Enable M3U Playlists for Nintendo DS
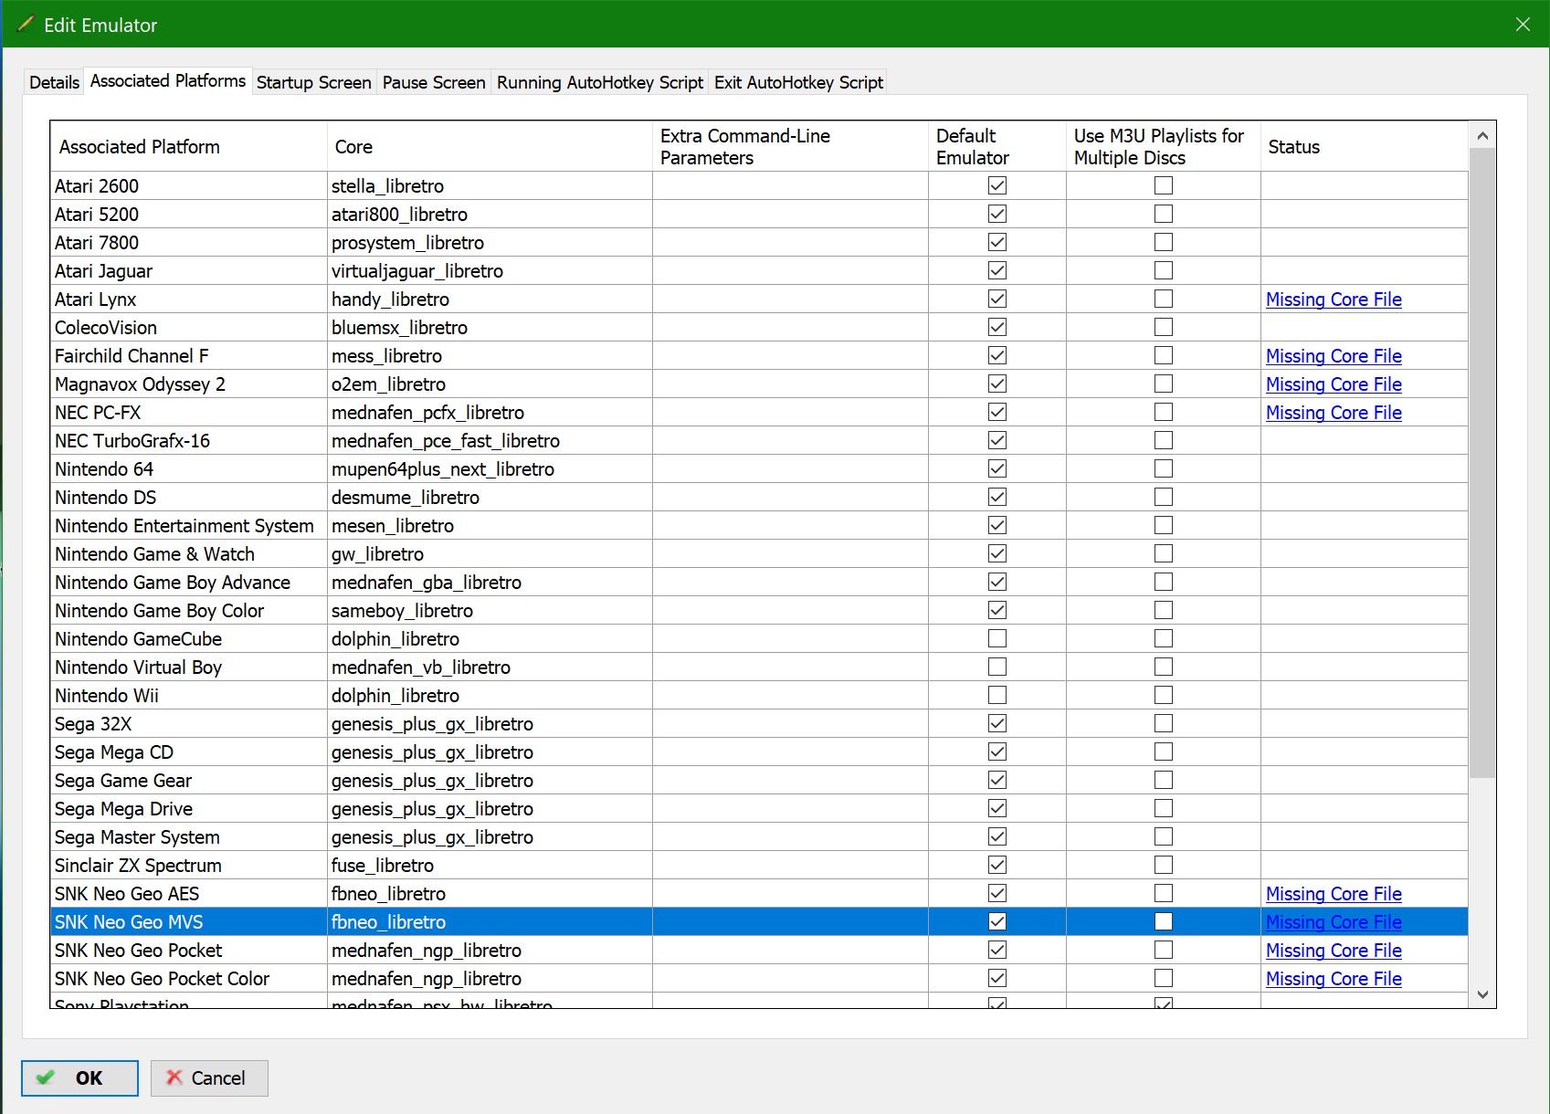The image size is (1550, 1114). point(1164,497)
